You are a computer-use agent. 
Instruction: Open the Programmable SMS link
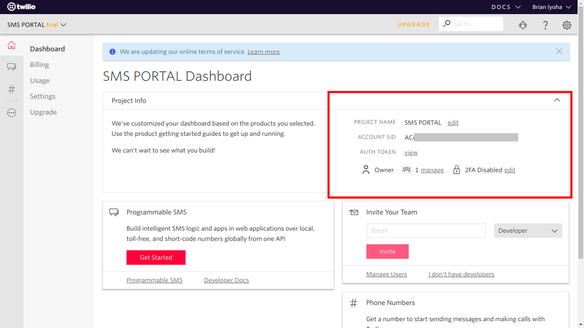[154, 280]
